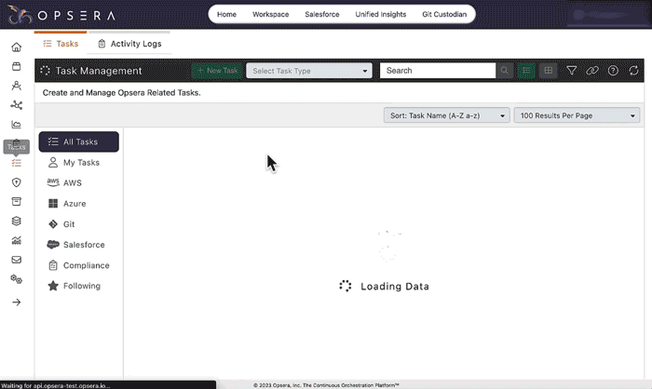Open Home in top navigation

pos(226,14)
